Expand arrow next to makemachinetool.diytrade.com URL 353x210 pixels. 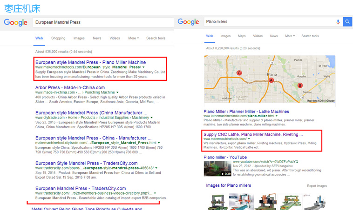159,143
